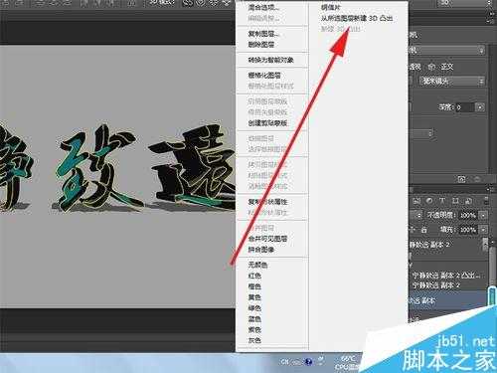Click the 填充 100% fill field
The height and width of the screenshot is (373, 497).
click(x=468, y=230)
